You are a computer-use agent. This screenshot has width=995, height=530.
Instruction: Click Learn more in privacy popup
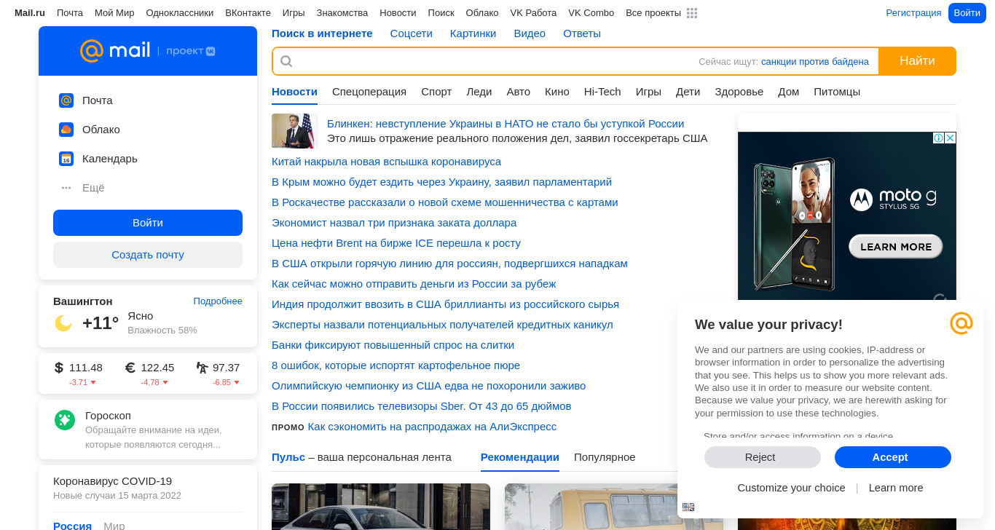[896, 488]
